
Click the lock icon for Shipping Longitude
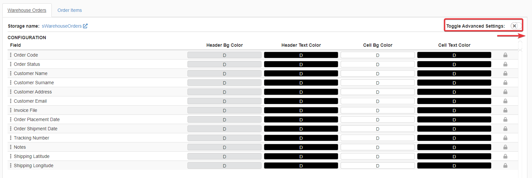tap(505, 165)
